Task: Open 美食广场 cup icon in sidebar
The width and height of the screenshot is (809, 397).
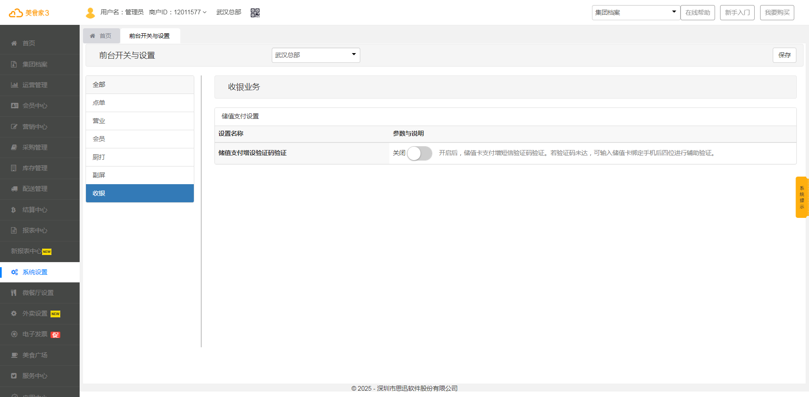Action: point(14,355)
